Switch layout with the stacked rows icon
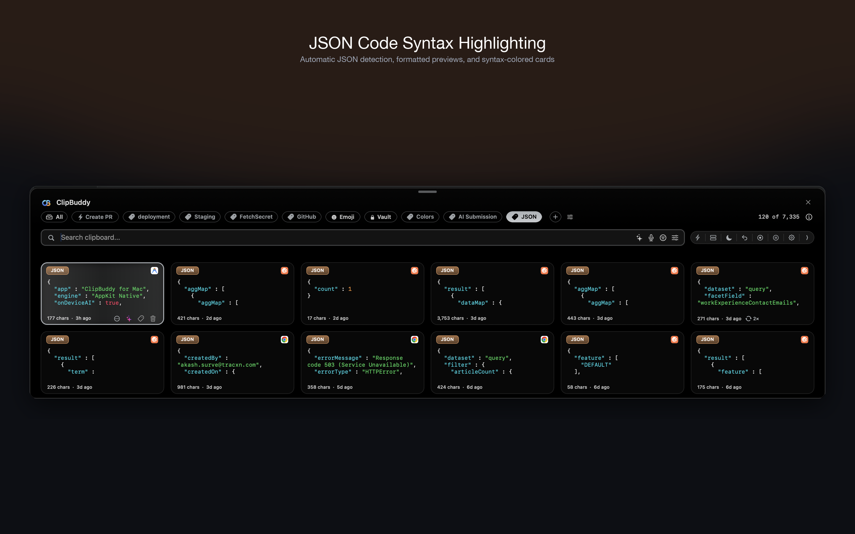This screenshot has width=855, height=534. tap(713, 238)
